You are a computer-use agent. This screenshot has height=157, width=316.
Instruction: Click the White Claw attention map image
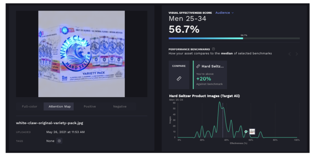tap(82, 54)
